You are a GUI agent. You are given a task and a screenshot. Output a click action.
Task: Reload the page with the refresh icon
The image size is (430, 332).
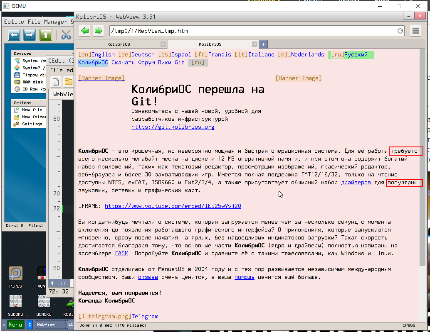(400, 31)
